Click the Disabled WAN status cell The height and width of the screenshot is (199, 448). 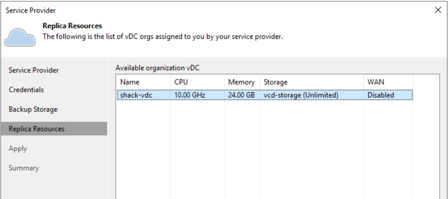coord(381,95)
